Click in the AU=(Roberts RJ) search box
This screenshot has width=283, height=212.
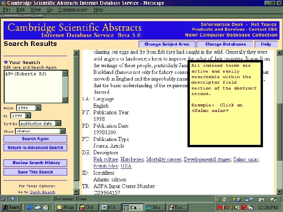33,86
